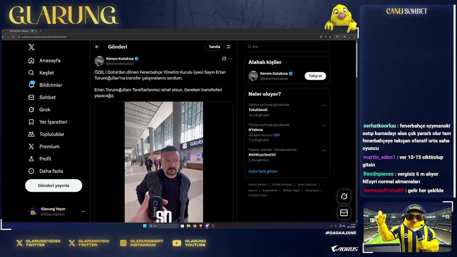Open Glarung Yayın account options menu

coord(83,211)
